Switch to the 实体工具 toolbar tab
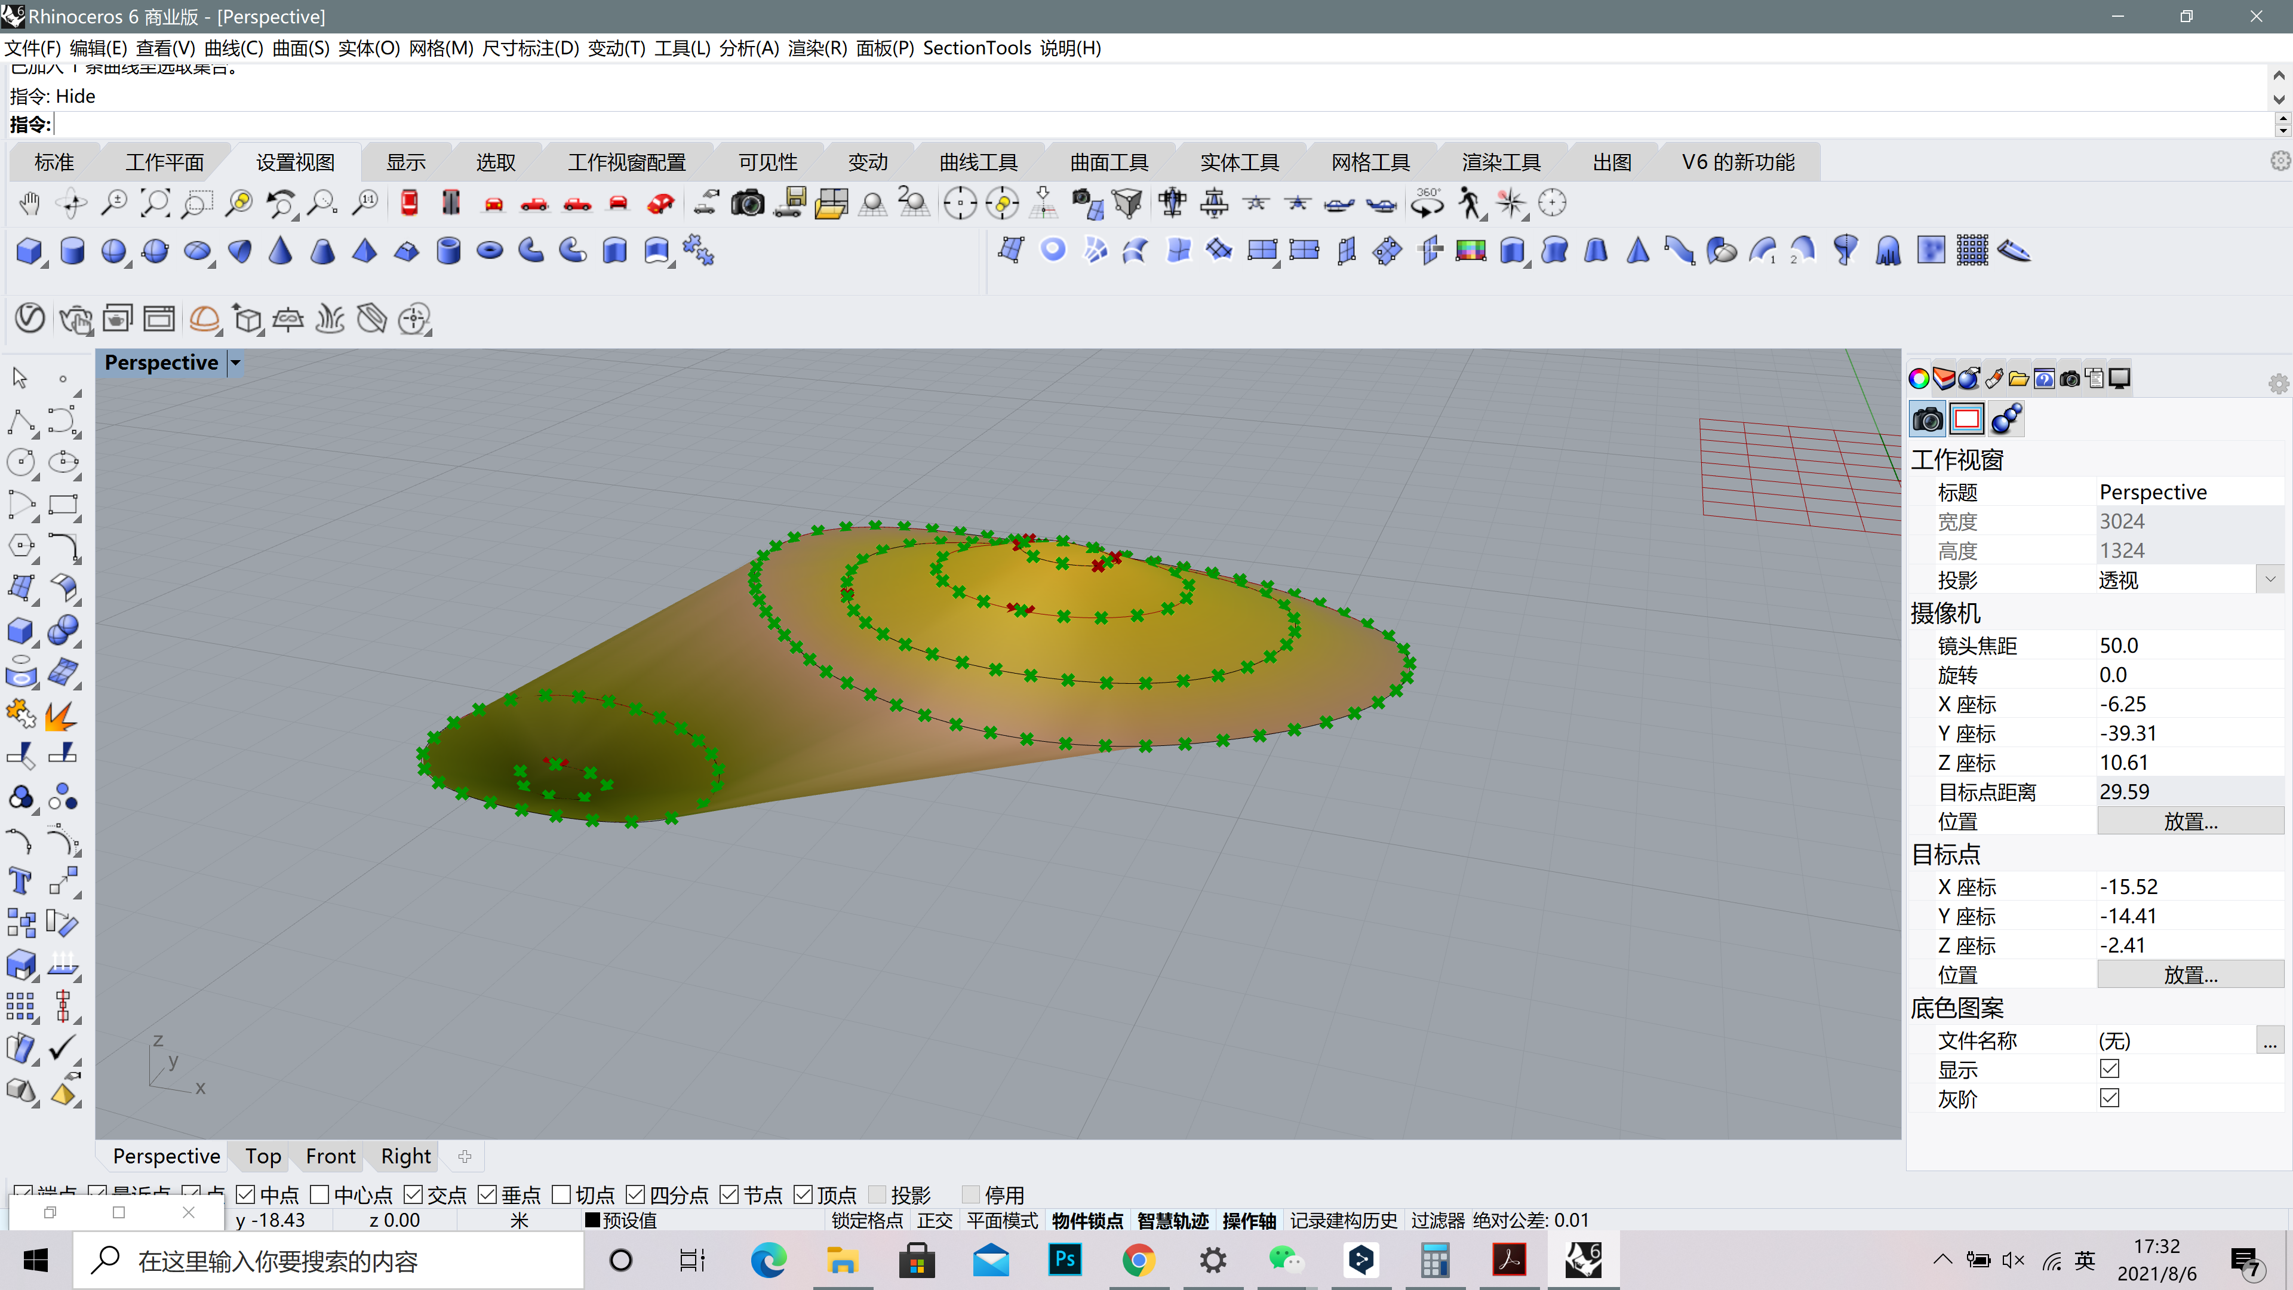 point(1239,162)
